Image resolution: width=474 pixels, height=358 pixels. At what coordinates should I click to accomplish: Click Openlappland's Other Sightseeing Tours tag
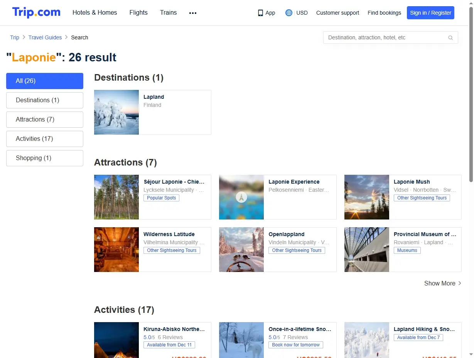(297, 250)
